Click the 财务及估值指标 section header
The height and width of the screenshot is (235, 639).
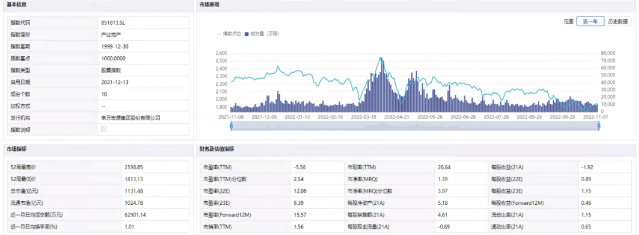(x=217, y=149)
